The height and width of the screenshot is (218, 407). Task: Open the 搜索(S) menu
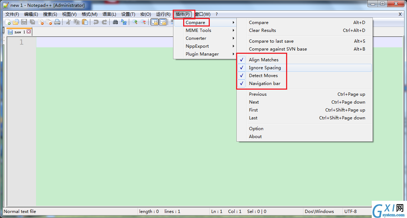tap(50, 14)
